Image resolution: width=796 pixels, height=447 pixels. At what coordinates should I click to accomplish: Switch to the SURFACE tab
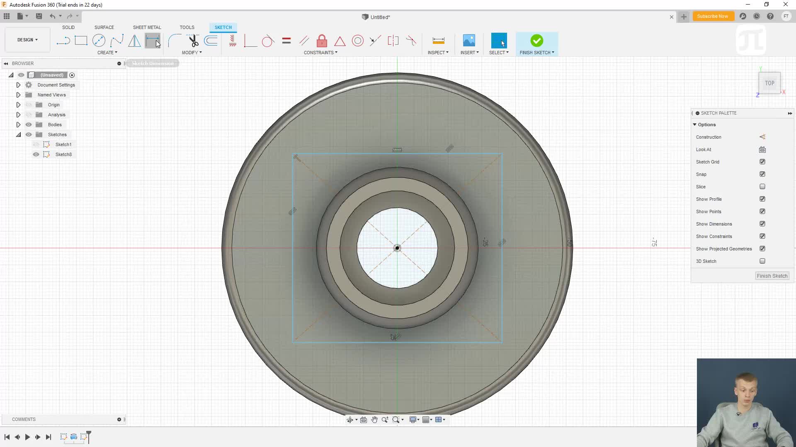[x=104, y=27]
